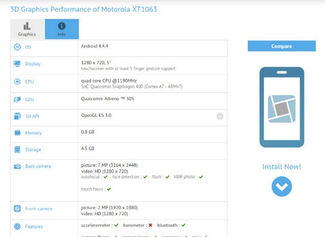
Task: Expand the OpenGL ES 3.0 details arrow
Action: click(x=220, y=116)
